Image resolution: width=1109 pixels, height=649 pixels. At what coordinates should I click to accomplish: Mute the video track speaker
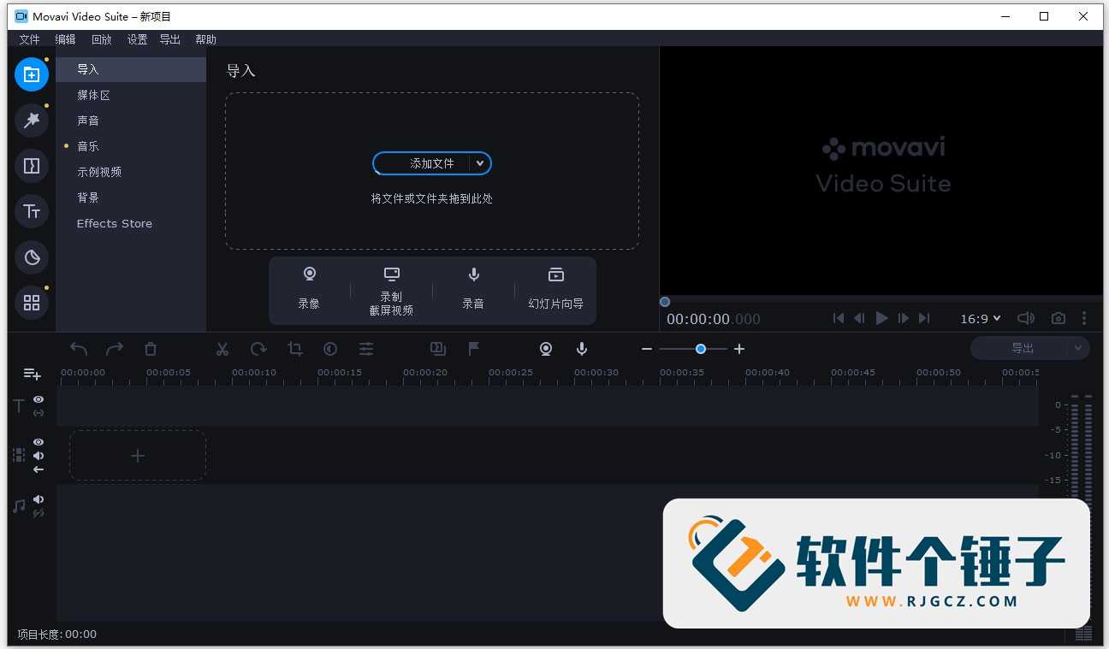(x=39, y=456)
